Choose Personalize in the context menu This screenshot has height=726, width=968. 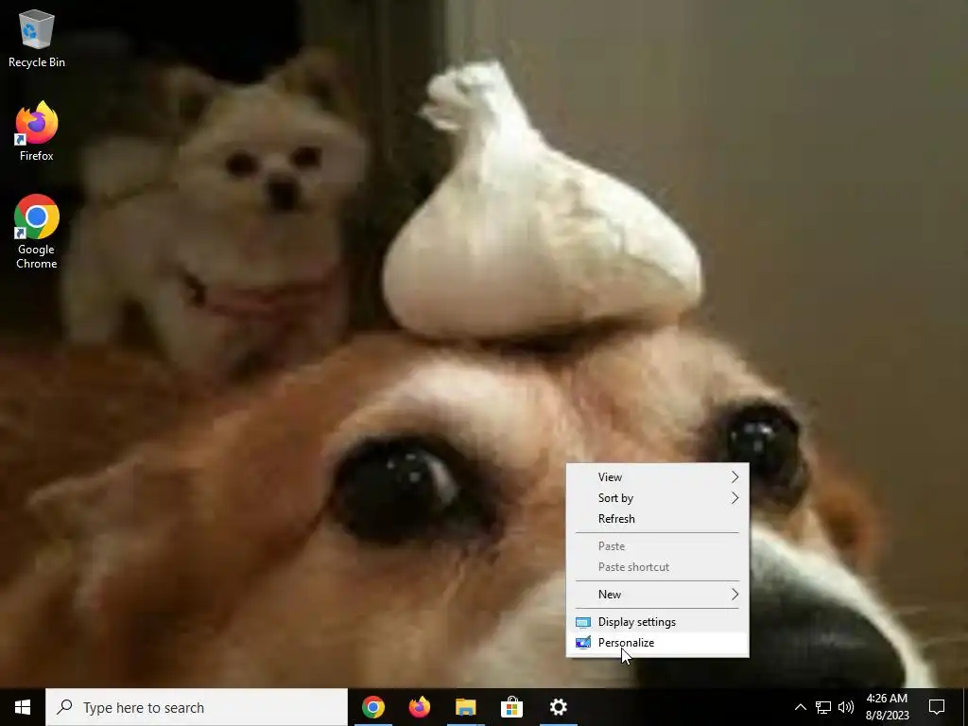pos(658,643)
